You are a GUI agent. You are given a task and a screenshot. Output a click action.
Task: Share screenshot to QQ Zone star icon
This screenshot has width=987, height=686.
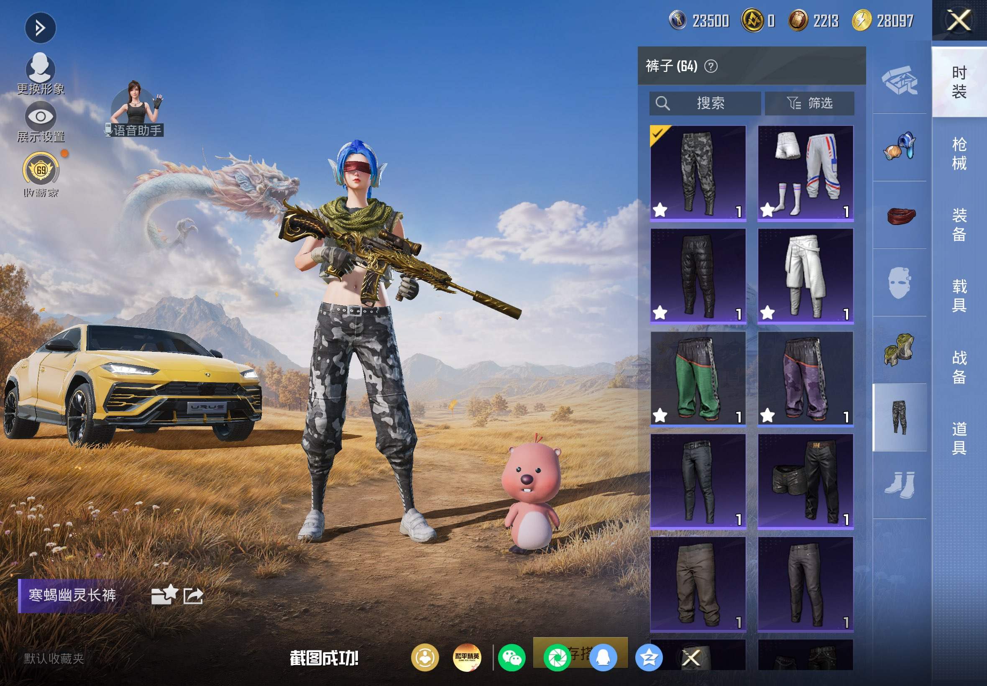point(649,658)
